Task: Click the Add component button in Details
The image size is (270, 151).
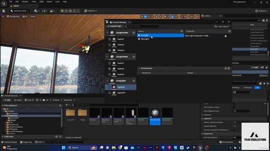Action: (x=255, y=68)
